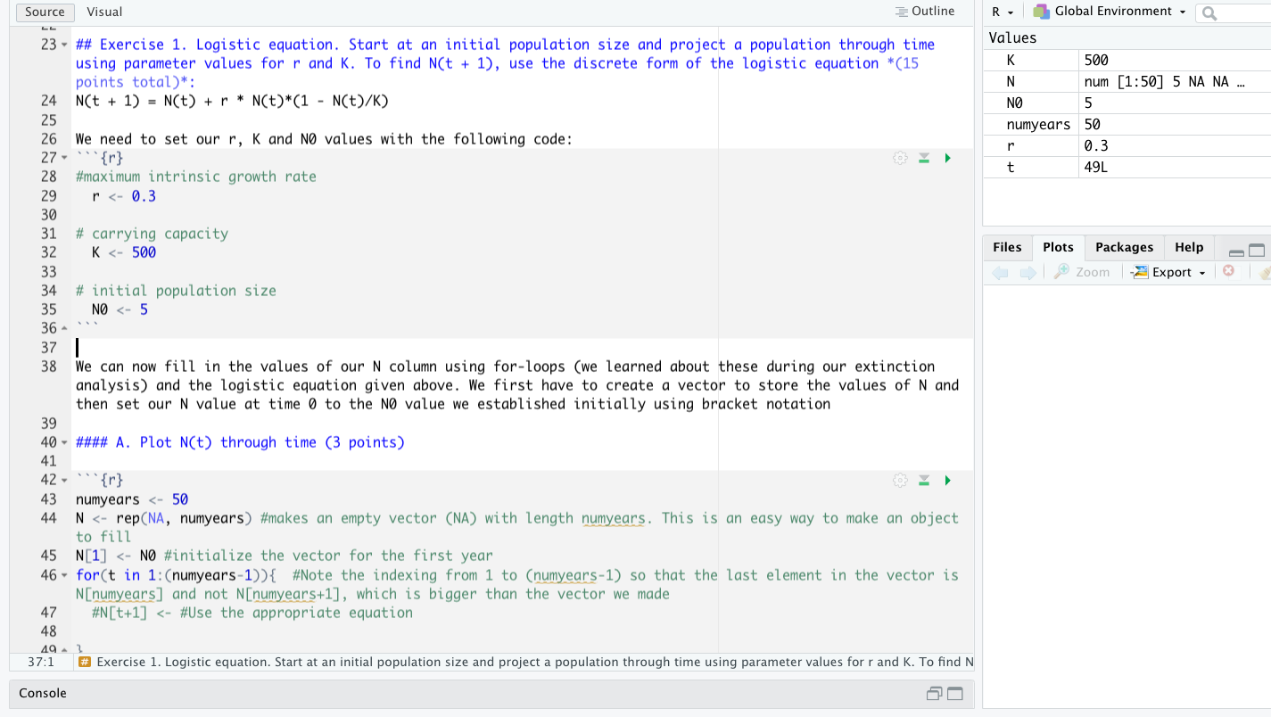Restore the Console pane
The height and width of the screenshot is (717, 1271).
[x=934, y=694]
